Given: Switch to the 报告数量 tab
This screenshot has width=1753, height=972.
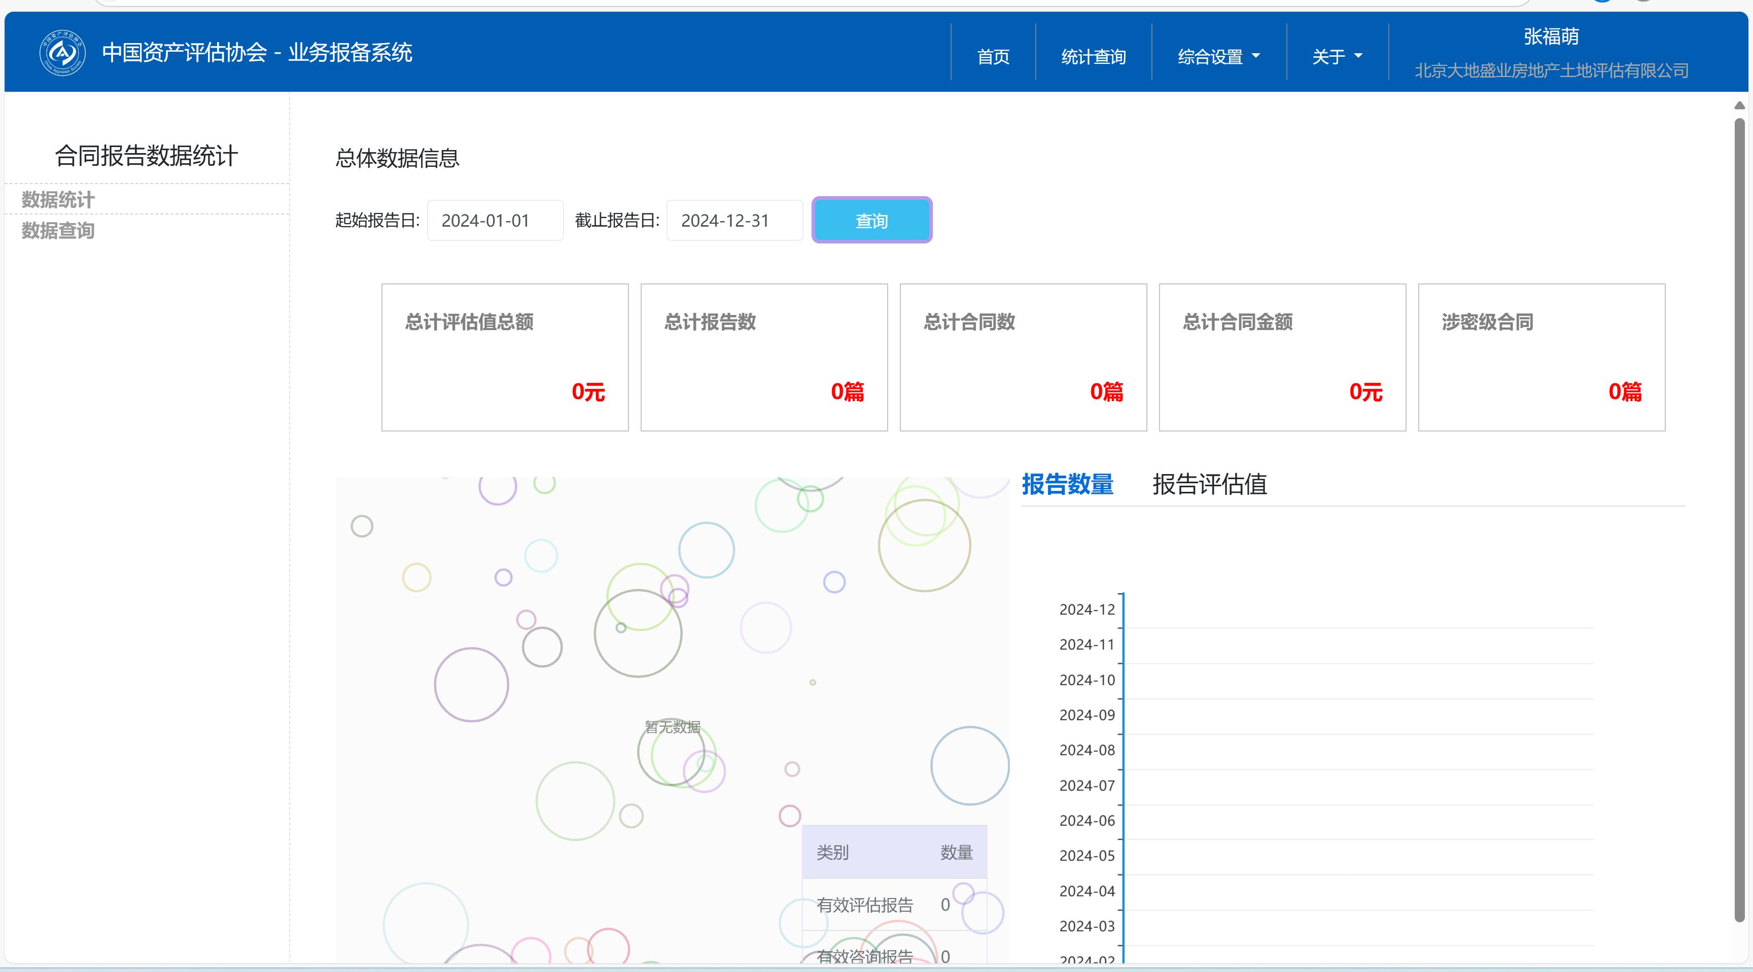Looking at the screenshot, I should pos(1067,484).
